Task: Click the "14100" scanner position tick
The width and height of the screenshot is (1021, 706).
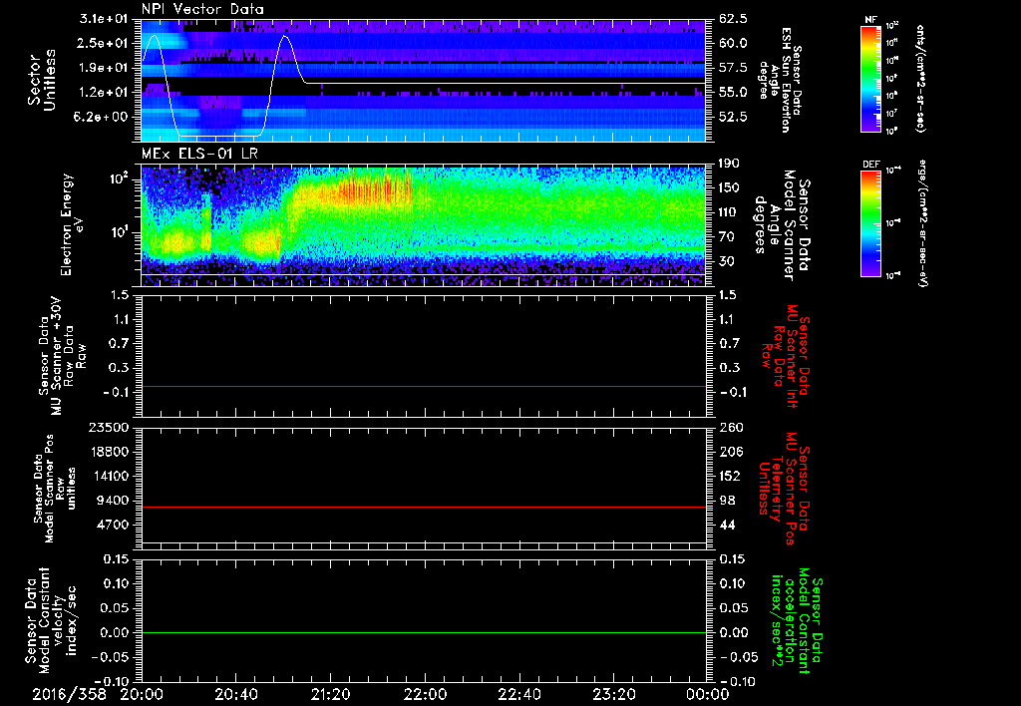Action: click(x=110, y=476)
